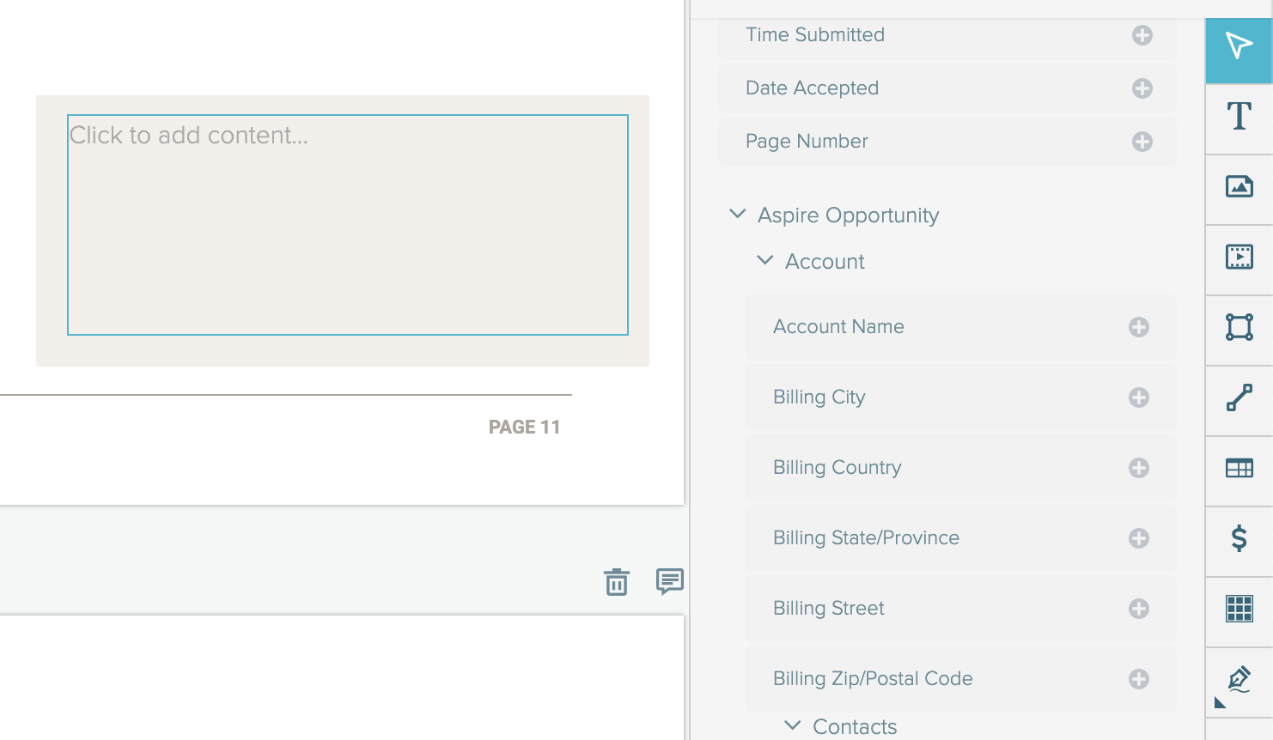Add the Billing City field
This screenshot has height=740, width=1273.
(1139, 397)
